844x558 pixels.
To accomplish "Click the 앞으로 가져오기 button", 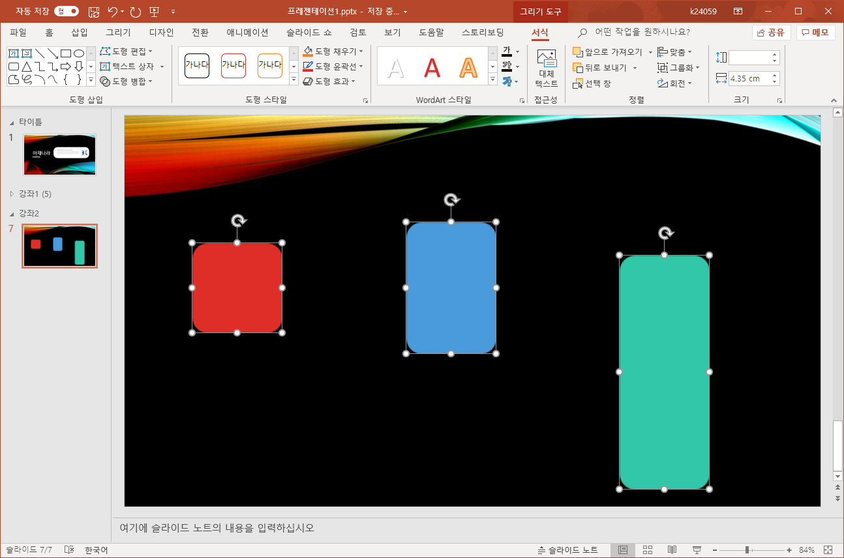I will pos(608,51).
